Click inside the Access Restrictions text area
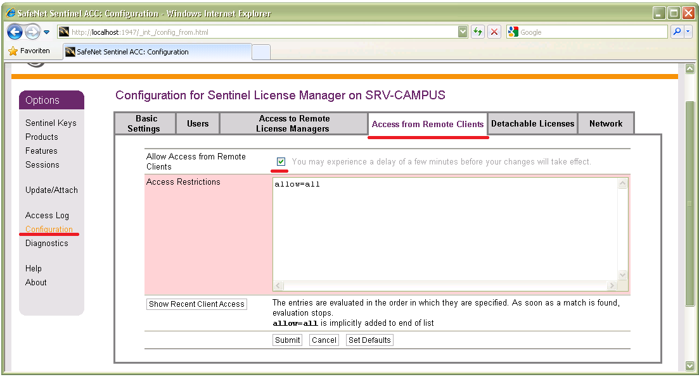 tap(445, 229)
